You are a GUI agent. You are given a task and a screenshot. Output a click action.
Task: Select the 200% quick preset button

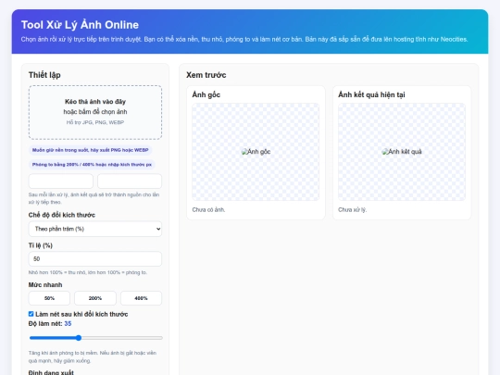coord(95,298)
